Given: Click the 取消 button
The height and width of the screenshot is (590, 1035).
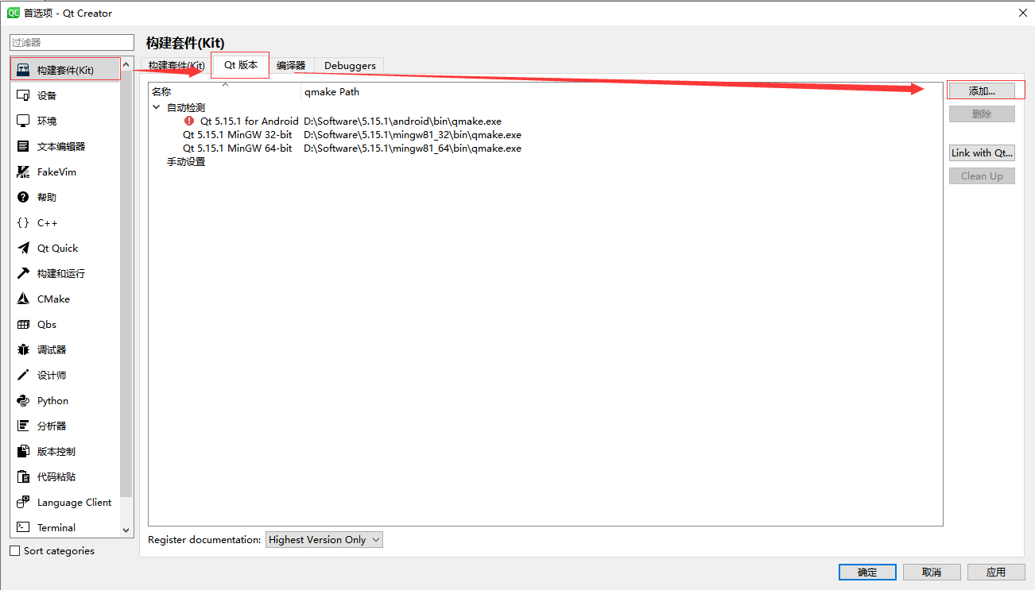Looking at the screenshot, I should click(932, 572).
